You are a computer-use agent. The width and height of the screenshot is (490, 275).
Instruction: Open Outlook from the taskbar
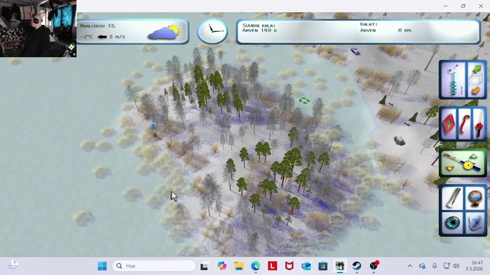click(x=306, y=266)
